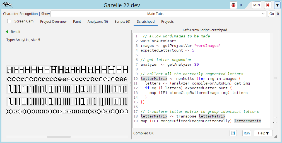Image resolution: width=282 pixels, height=143 pixels.
Task: Open the Analyzers (6) tab
Action: (98, 21)
